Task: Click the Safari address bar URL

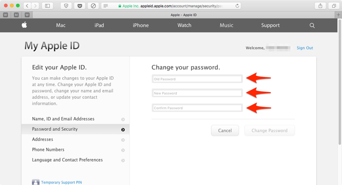Action: pos(181,6)
